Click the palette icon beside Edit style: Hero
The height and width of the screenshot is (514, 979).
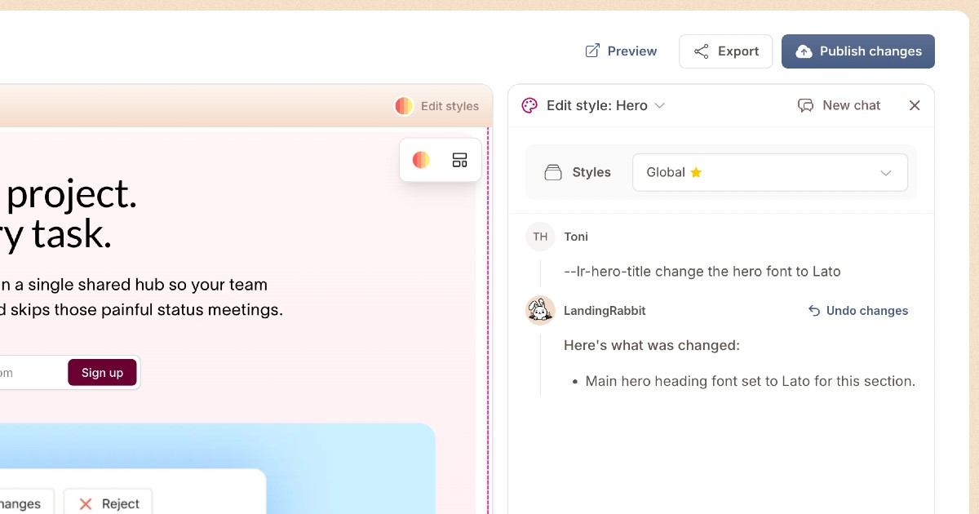[529, 105]
